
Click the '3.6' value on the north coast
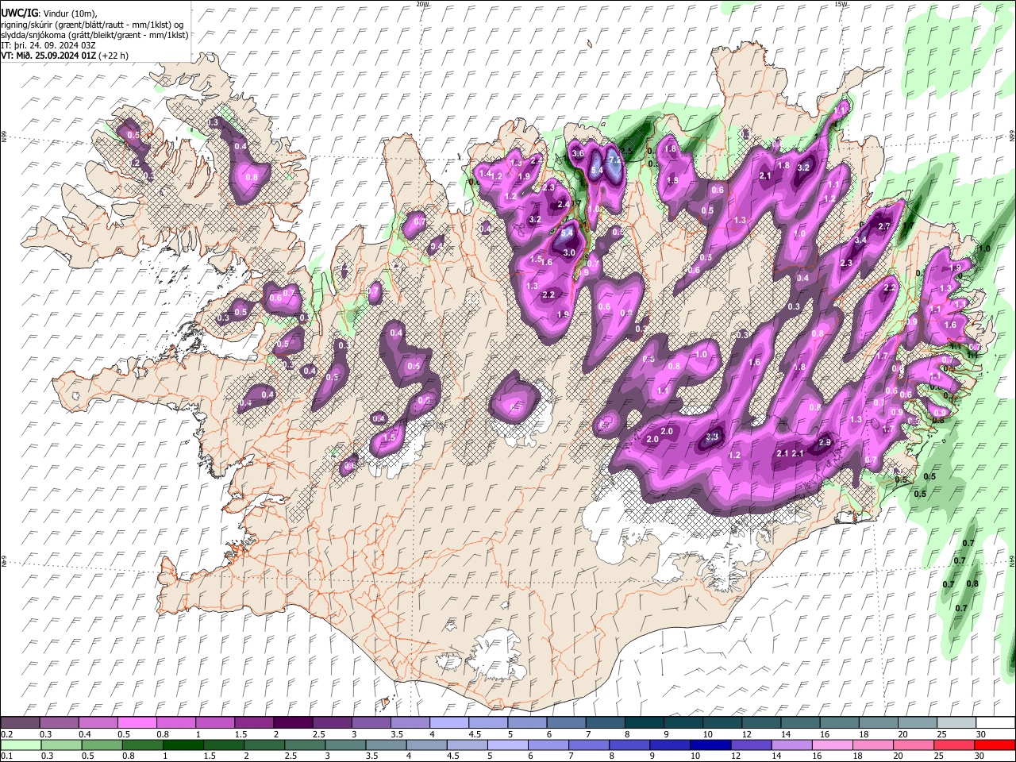578,153
